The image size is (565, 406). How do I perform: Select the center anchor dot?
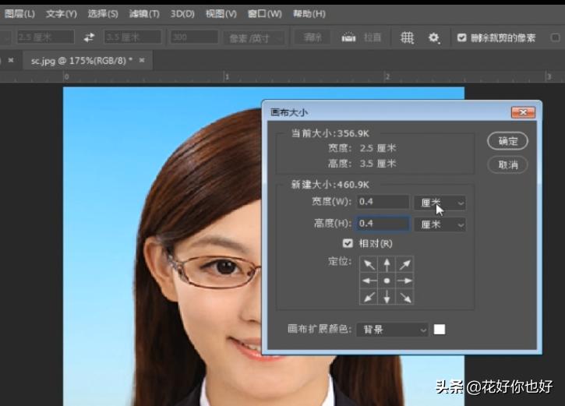click(x=387, y=281)
